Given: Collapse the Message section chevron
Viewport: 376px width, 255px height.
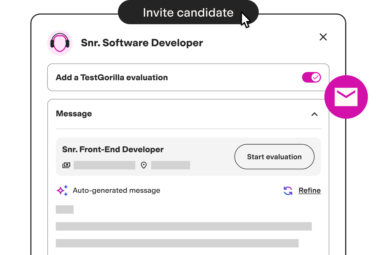Looking at the screenshot, I should click(x=315, y=114).
